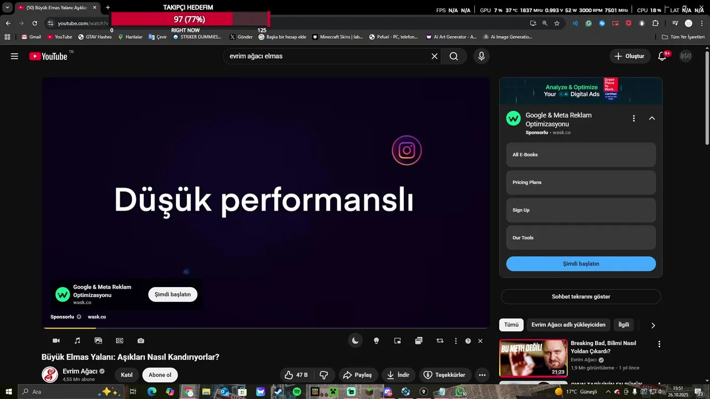Screen dimensions: 710x399
Task: Open the wask.co link under the ad
Action: tap(97, 317)
